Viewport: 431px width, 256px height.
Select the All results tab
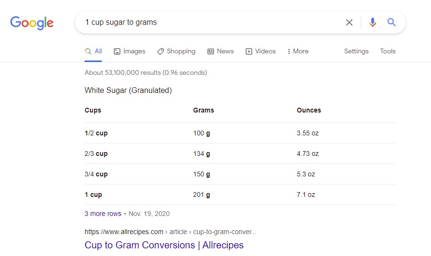(94, 51)
